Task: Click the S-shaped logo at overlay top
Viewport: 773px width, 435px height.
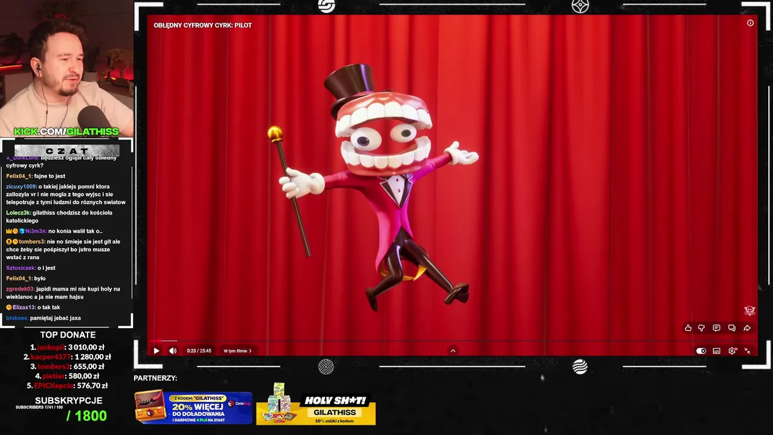Action: coord(326,6)
